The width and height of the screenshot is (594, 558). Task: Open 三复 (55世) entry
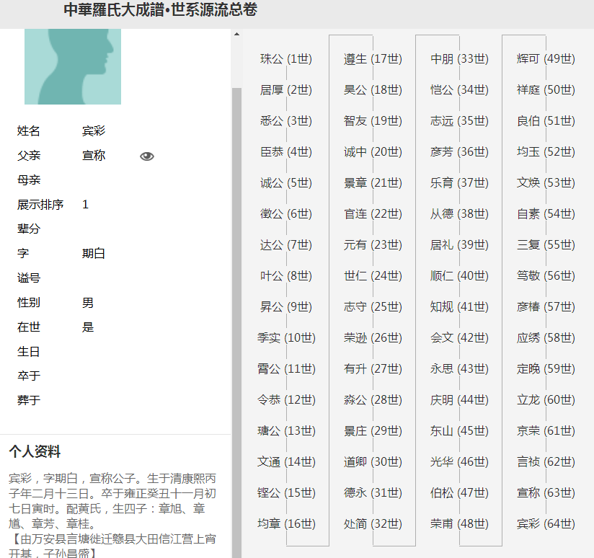(x=546, y=245)
